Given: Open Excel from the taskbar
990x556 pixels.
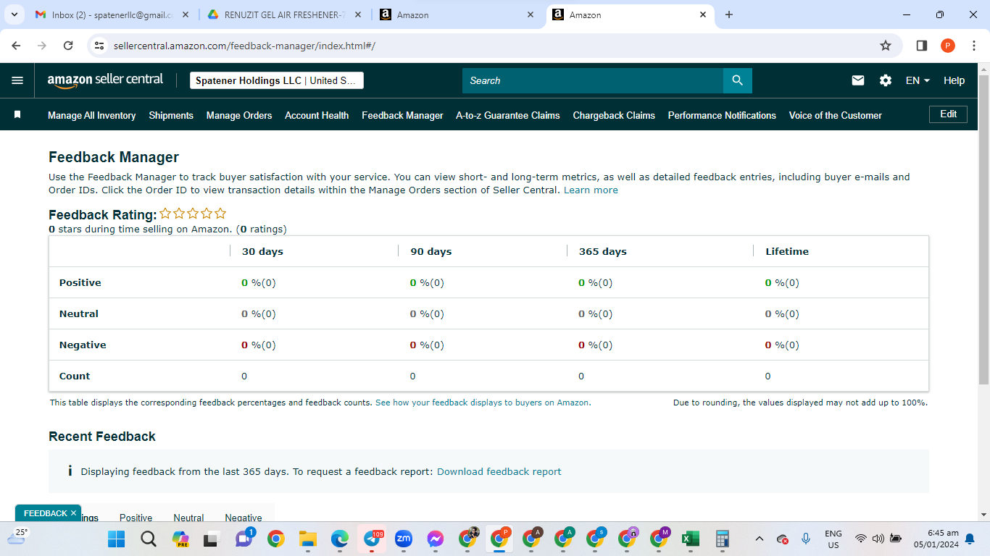Looking at the screenshot, I should click(690, 539).
